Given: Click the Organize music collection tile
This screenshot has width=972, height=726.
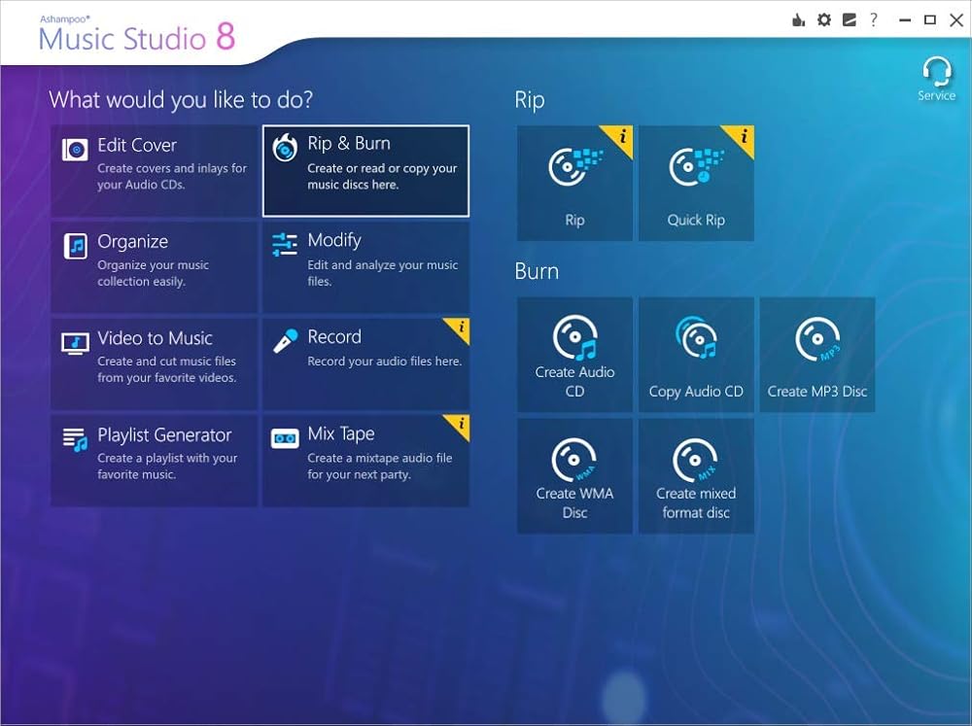Looking at the screenshot, I should coord(154,267).
